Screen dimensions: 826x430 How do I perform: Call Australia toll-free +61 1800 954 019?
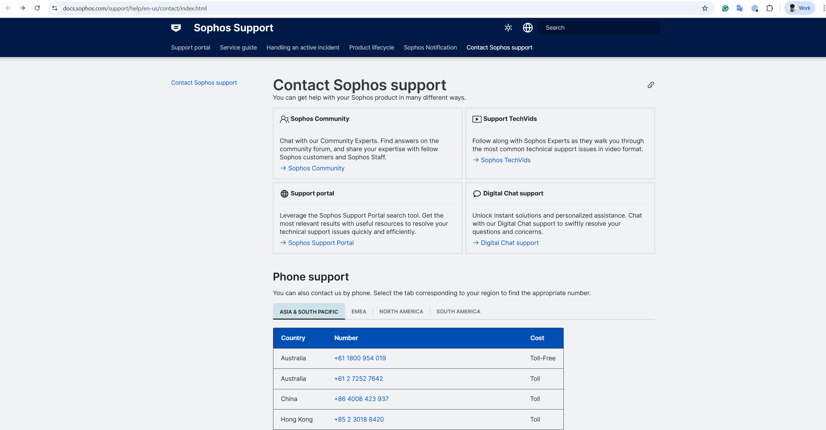[x=360, y=358]
